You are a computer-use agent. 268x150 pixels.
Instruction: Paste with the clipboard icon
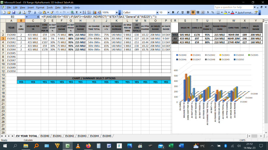(x=44, y=12)
